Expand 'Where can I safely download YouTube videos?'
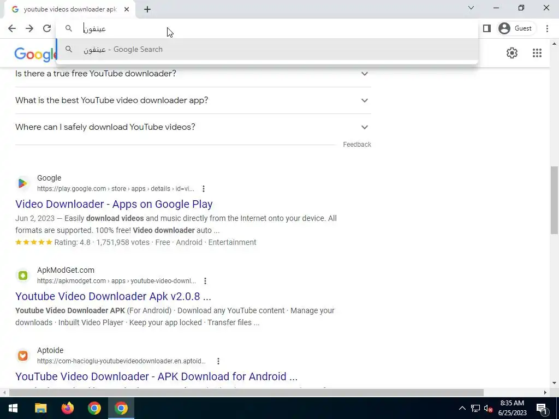This screenshot has width=559, height=419. tap(193, 127)
